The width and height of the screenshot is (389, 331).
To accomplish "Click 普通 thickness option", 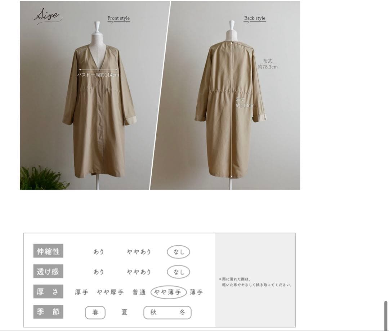I will coord(139,292).
